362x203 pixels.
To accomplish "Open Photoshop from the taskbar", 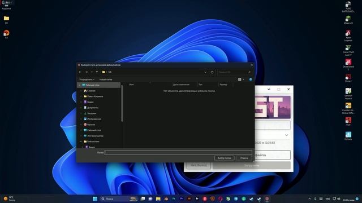I will coord(174,198).
